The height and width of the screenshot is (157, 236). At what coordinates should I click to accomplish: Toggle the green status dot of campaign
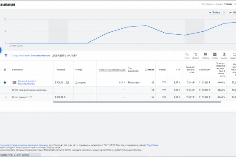coord(5,82)
